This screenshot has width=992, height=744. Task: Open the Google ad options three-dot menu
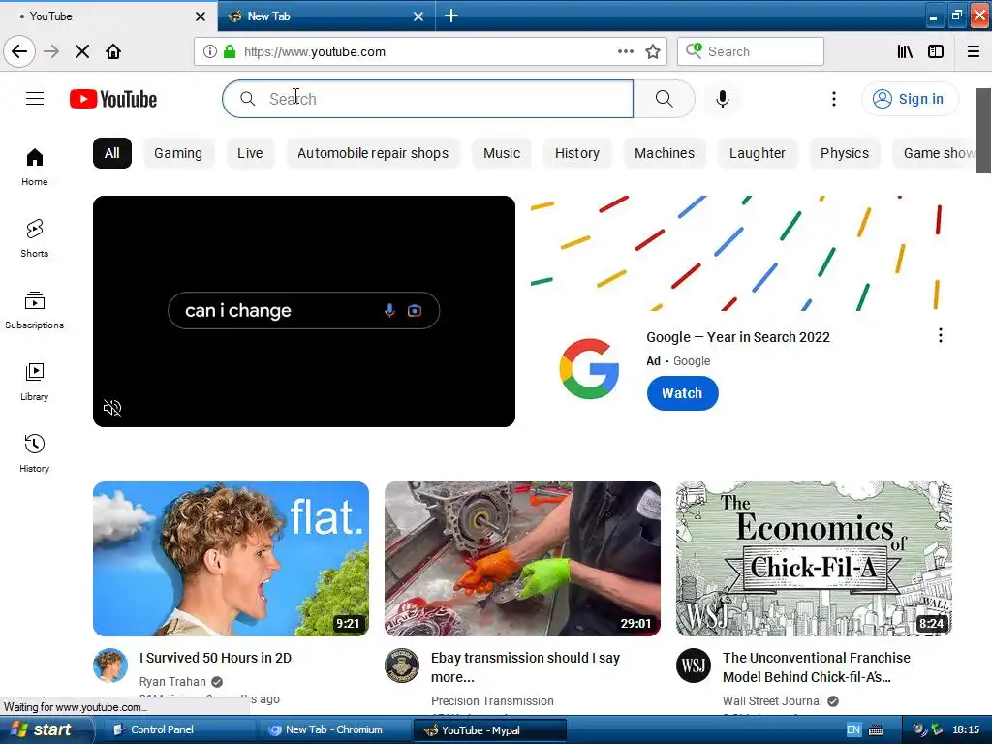(x=941, y=335)
